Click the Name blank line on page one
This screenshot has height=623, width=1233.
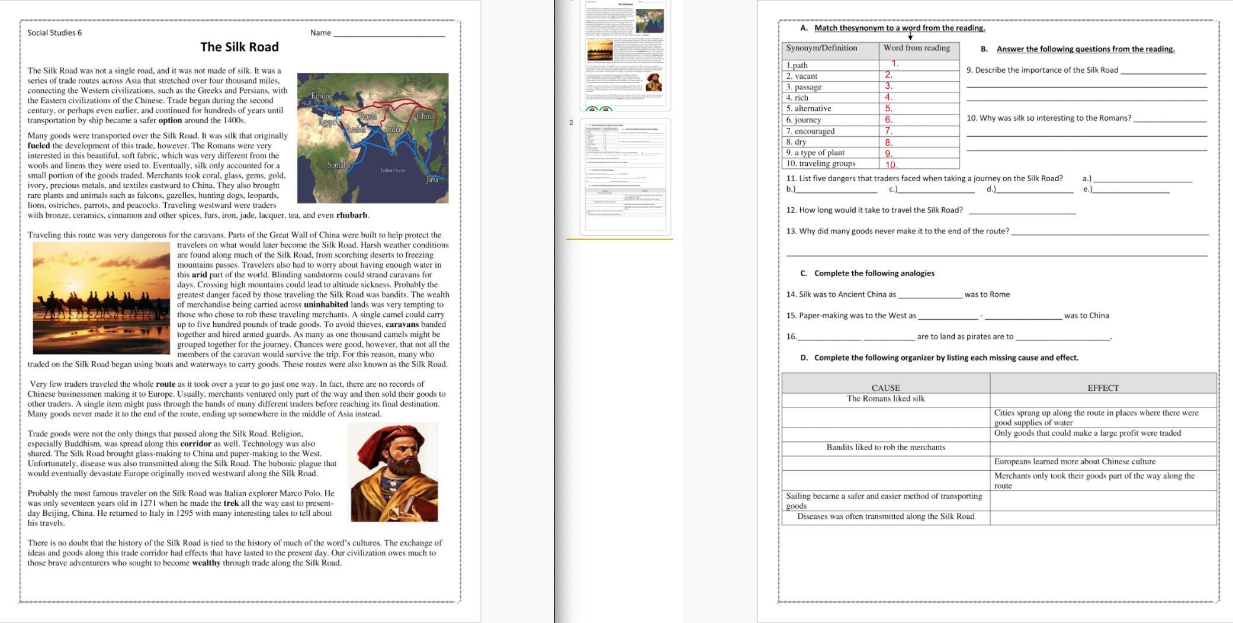click(389, 33)
